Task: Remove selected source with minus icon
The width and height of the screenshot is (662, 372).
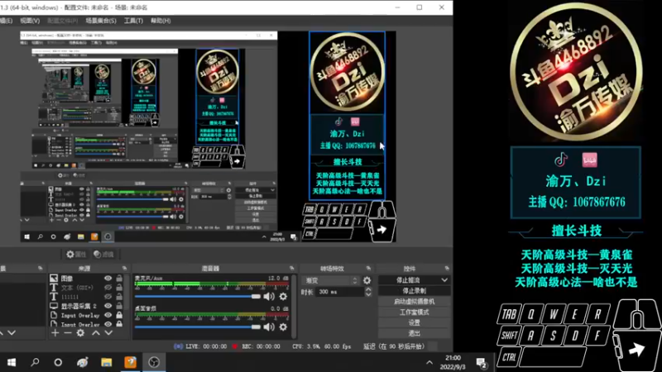Action: click(68, 333)
